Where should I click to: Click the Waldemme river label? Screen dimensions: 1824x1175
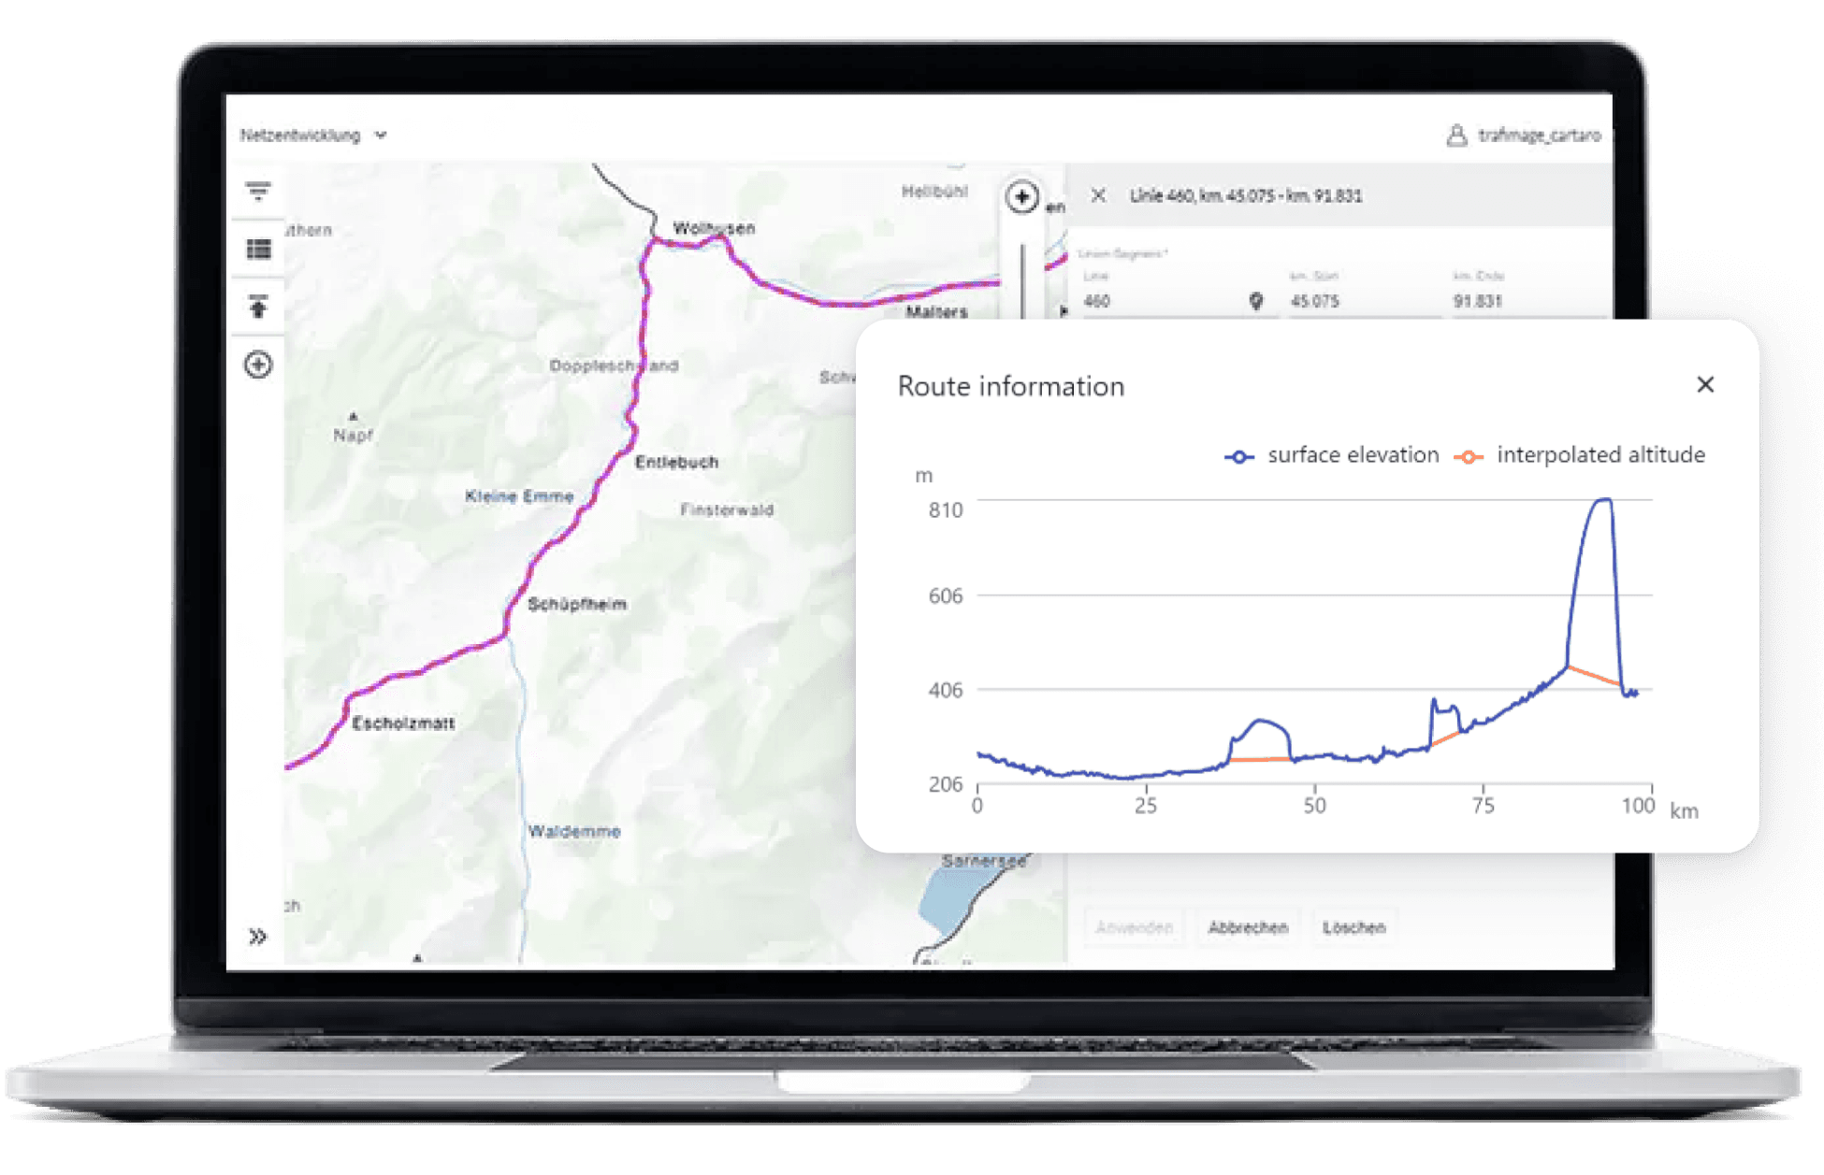(574, 831)
